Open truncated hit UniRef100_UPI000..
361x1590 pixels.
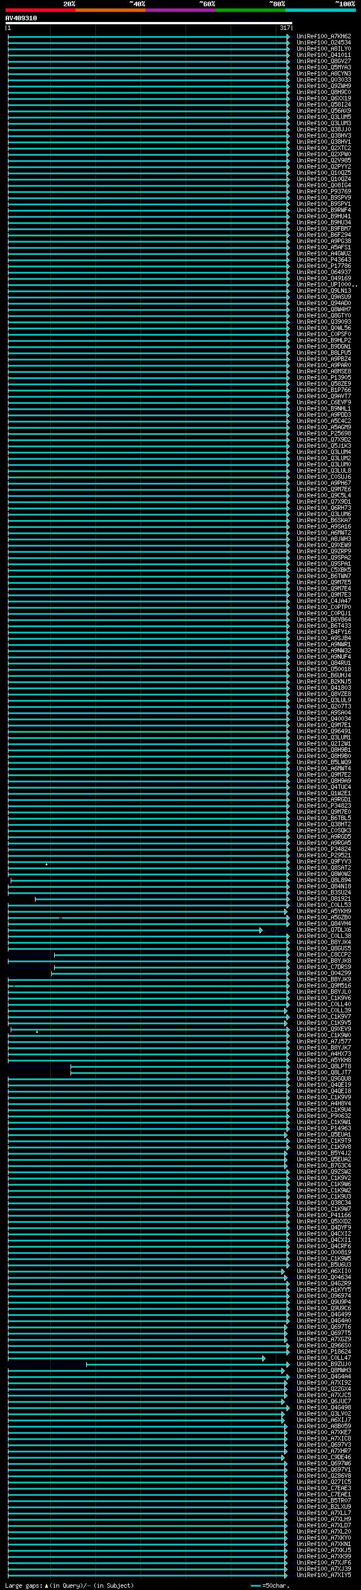pos(327,284)
